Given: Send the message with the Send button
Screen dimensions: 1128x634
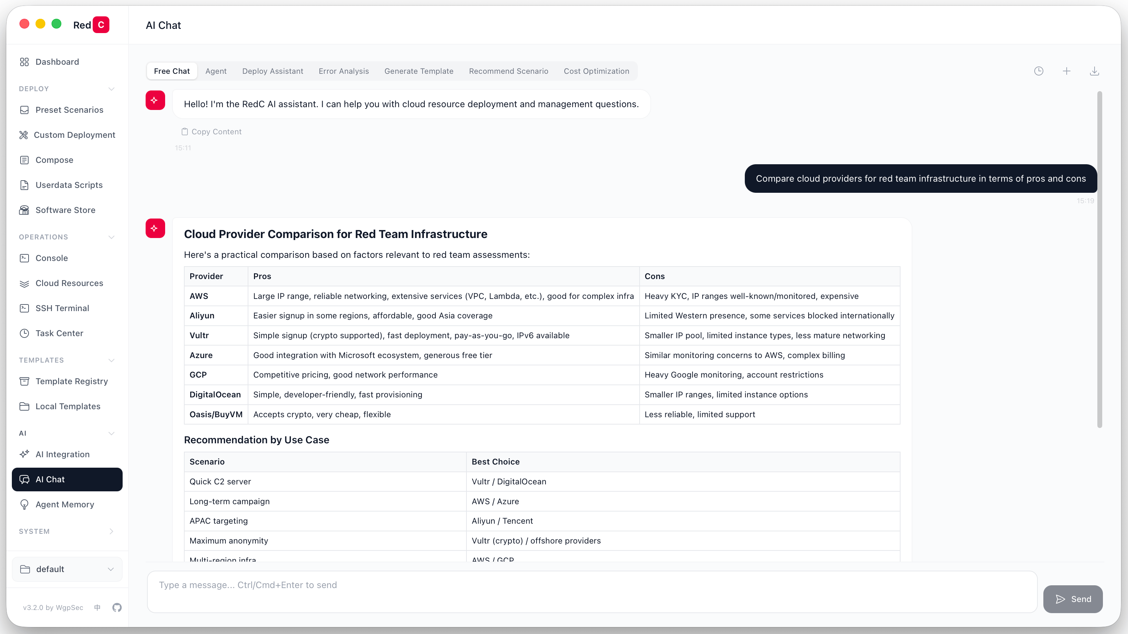Looking at the screenshot, I should point(1073,599).
